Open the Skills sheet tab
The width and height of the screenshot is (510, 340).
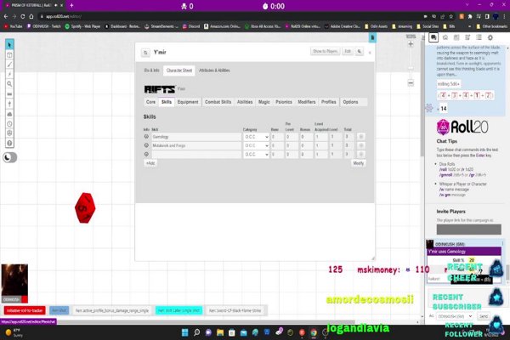[x=167, y=102]
